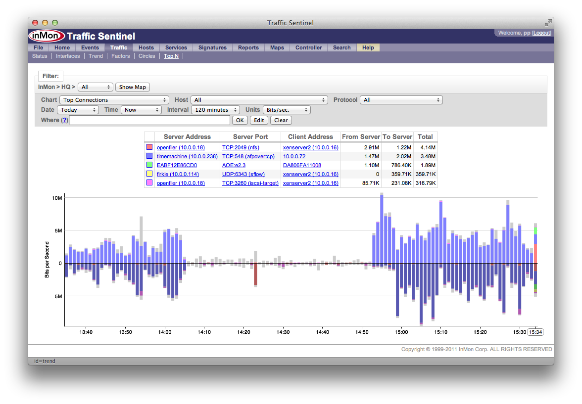Open the Hosts menu

[x=146, y=47]
